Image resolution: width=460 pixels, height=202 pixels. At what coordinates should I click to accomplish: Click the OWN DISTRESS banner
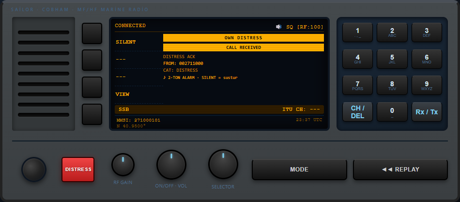(243, 38)
